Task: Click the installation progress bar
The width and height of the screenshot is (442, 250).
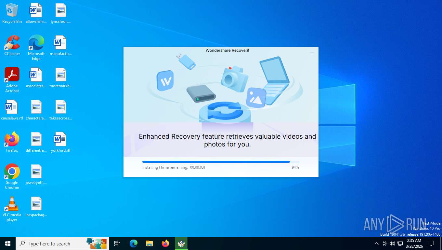Action: coord(221,162)
